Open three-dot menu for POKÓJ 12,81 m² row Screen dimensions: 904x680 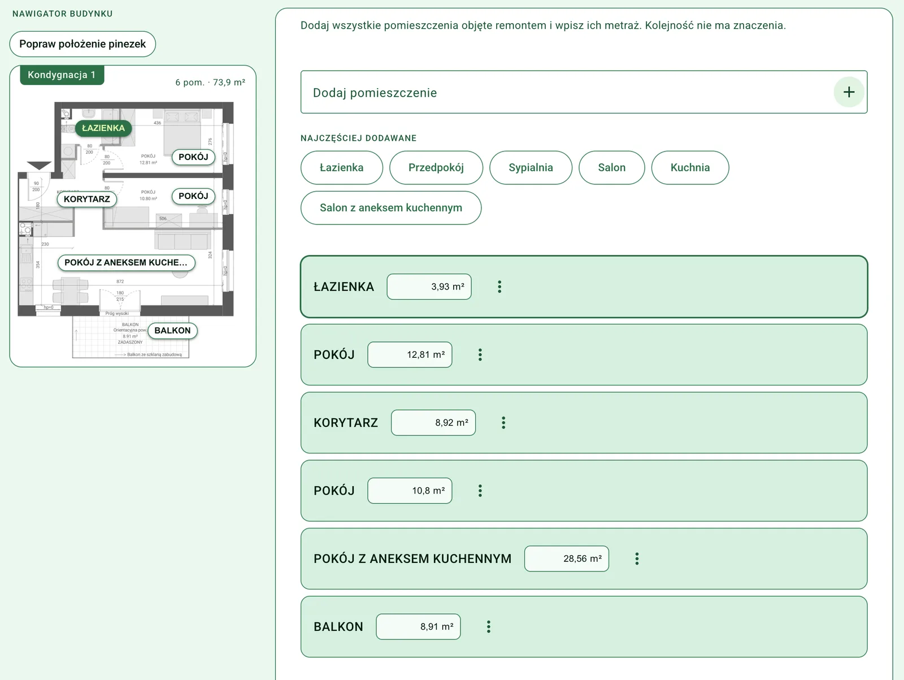(480, 355)
